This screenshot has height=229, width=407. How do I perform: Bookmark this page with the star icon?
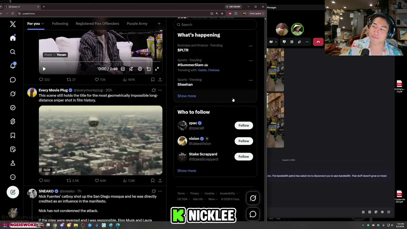222,13
